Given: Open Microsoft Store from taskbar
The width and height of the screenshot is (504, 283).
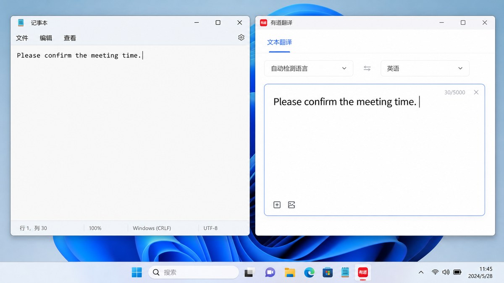Looking at the screenshot, I should click(x=328, y=273).
